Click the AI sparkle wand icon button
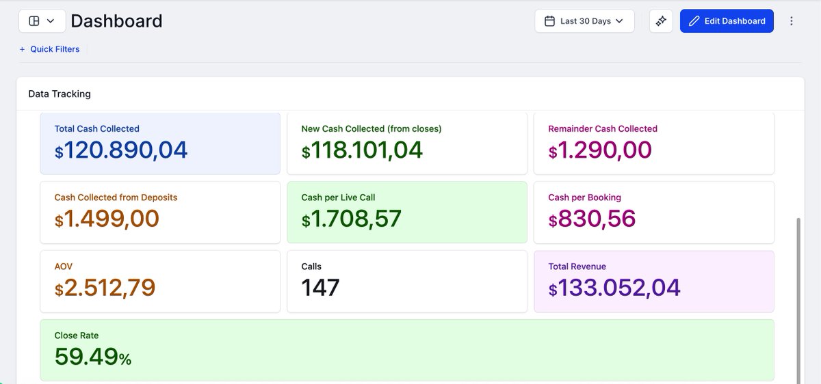The image size is (821, 384). pyautogui.click(x=661, y=21)
